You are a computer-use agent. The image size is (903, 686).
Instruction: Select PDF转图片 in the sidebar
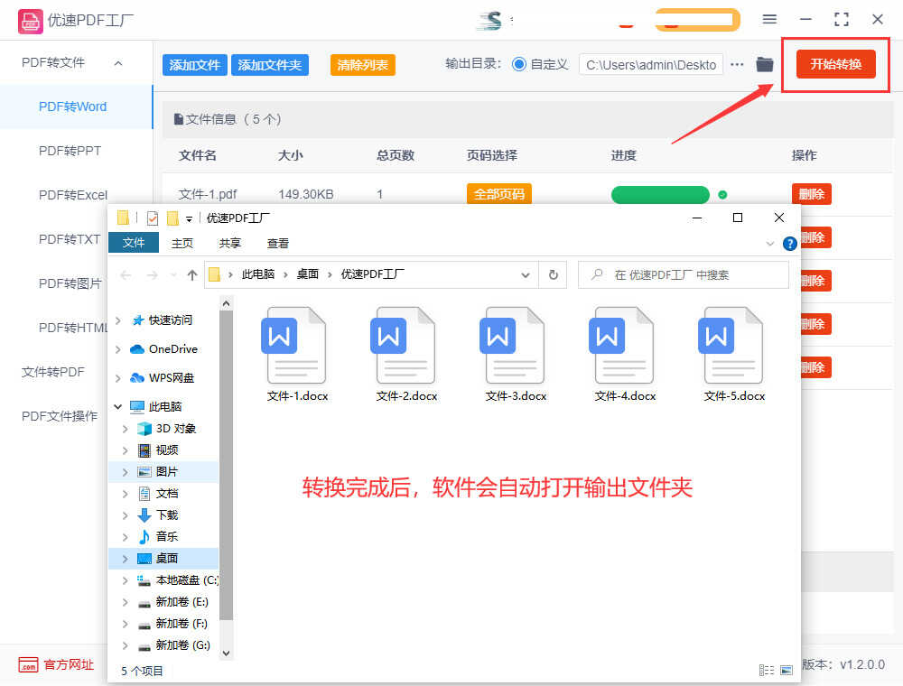(70, 283)
